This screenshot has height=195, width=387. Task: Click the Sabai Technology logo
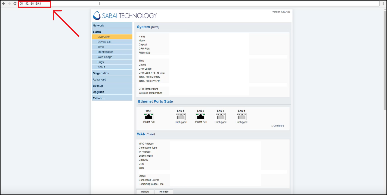tap(125, 16)
